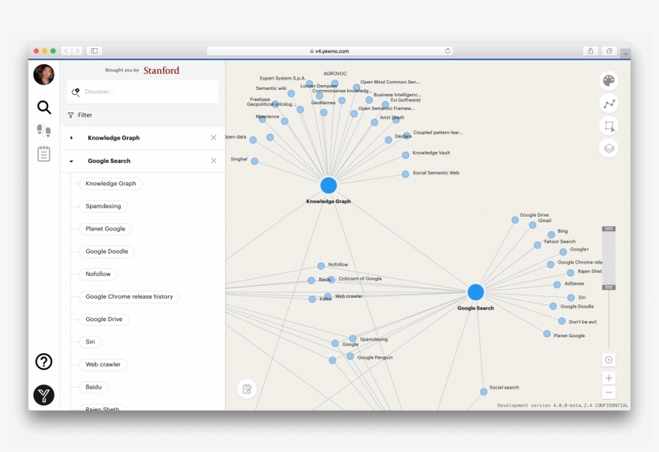
Task: Select the Nofollow chip
Action: point(98,274)
